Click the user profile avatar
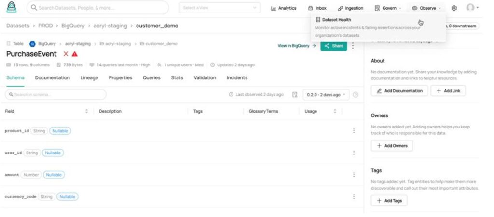The image size is (494, 217). coord(470,8)
